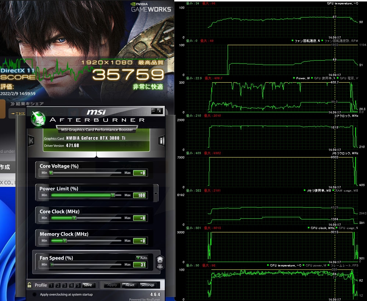
Task: Click the Reset button in Afterburner
Action: tap(130, 285)
